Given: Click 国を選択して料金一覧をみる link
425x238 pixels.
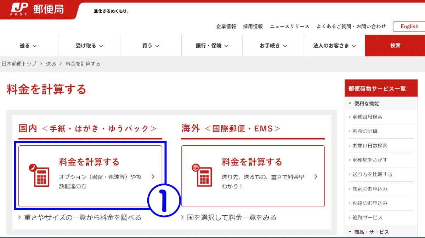Looking at the screenshot, I should point(231,217).
